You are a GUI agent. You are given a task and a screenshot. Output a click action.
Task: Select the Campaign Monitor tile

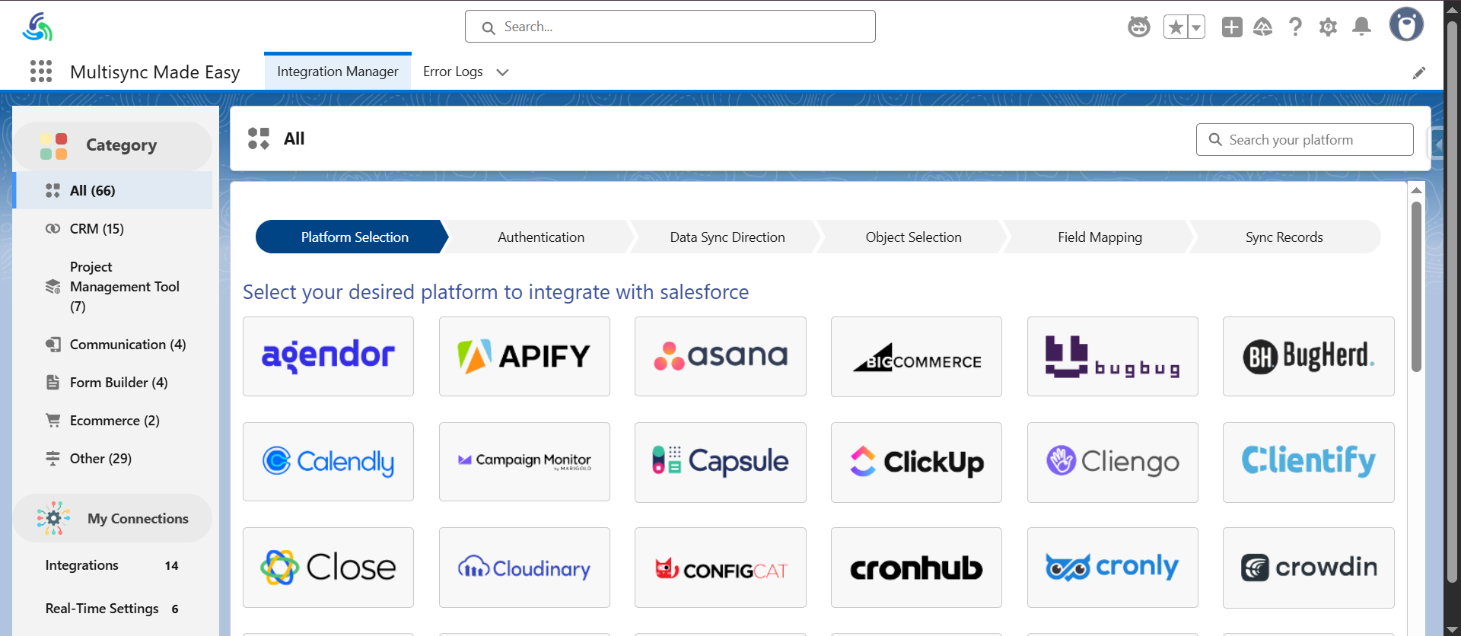(x=524, y=462)
